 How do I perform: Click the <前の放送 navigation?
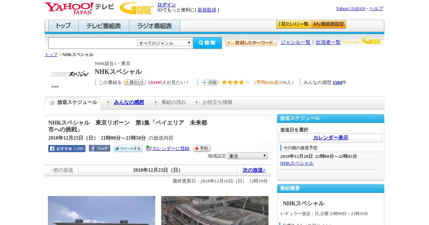pos(62,170)
